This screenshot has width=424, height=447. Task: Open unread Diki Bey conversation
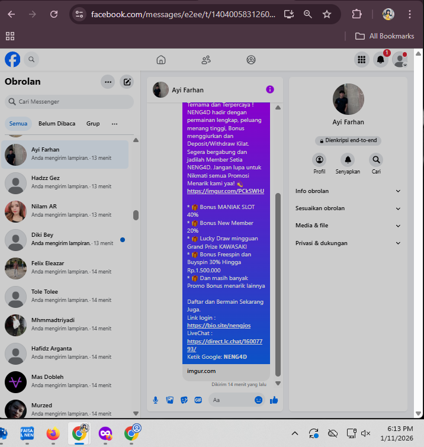pyautogui.click(x=65, y=240)
